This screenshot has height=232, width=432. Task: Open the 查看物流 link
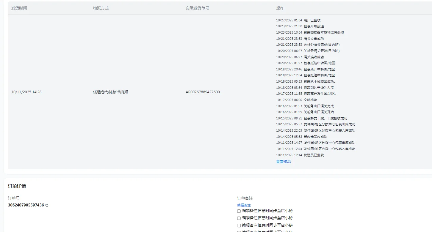tap(283, 162)
